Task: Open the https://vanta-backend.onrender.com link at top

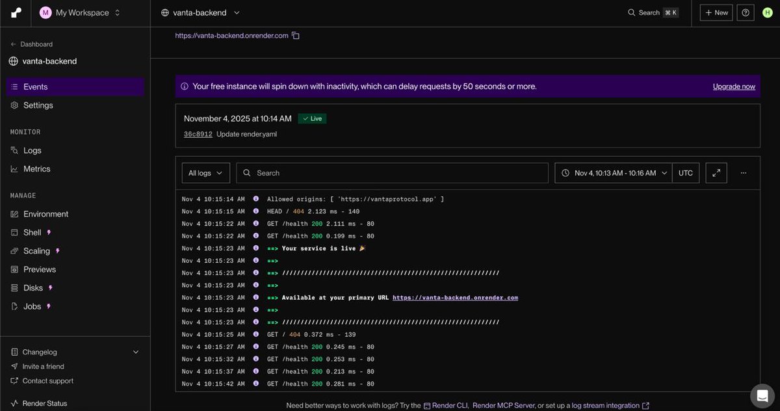Action: point(231,36)
